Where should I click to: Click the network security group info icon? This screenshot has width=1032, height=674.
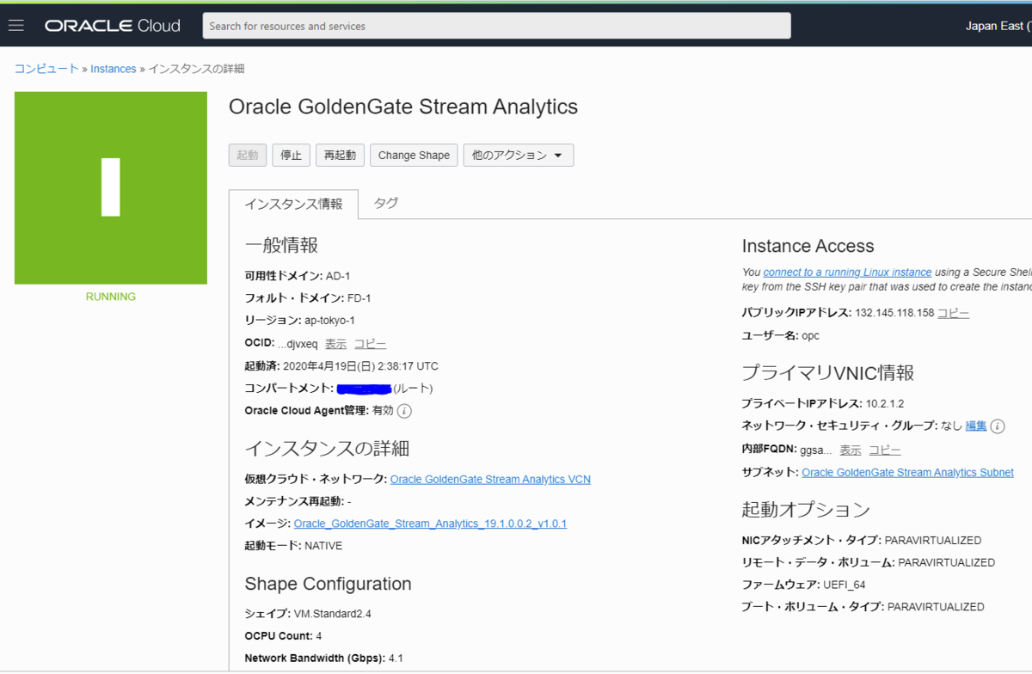tap(998, 426)
